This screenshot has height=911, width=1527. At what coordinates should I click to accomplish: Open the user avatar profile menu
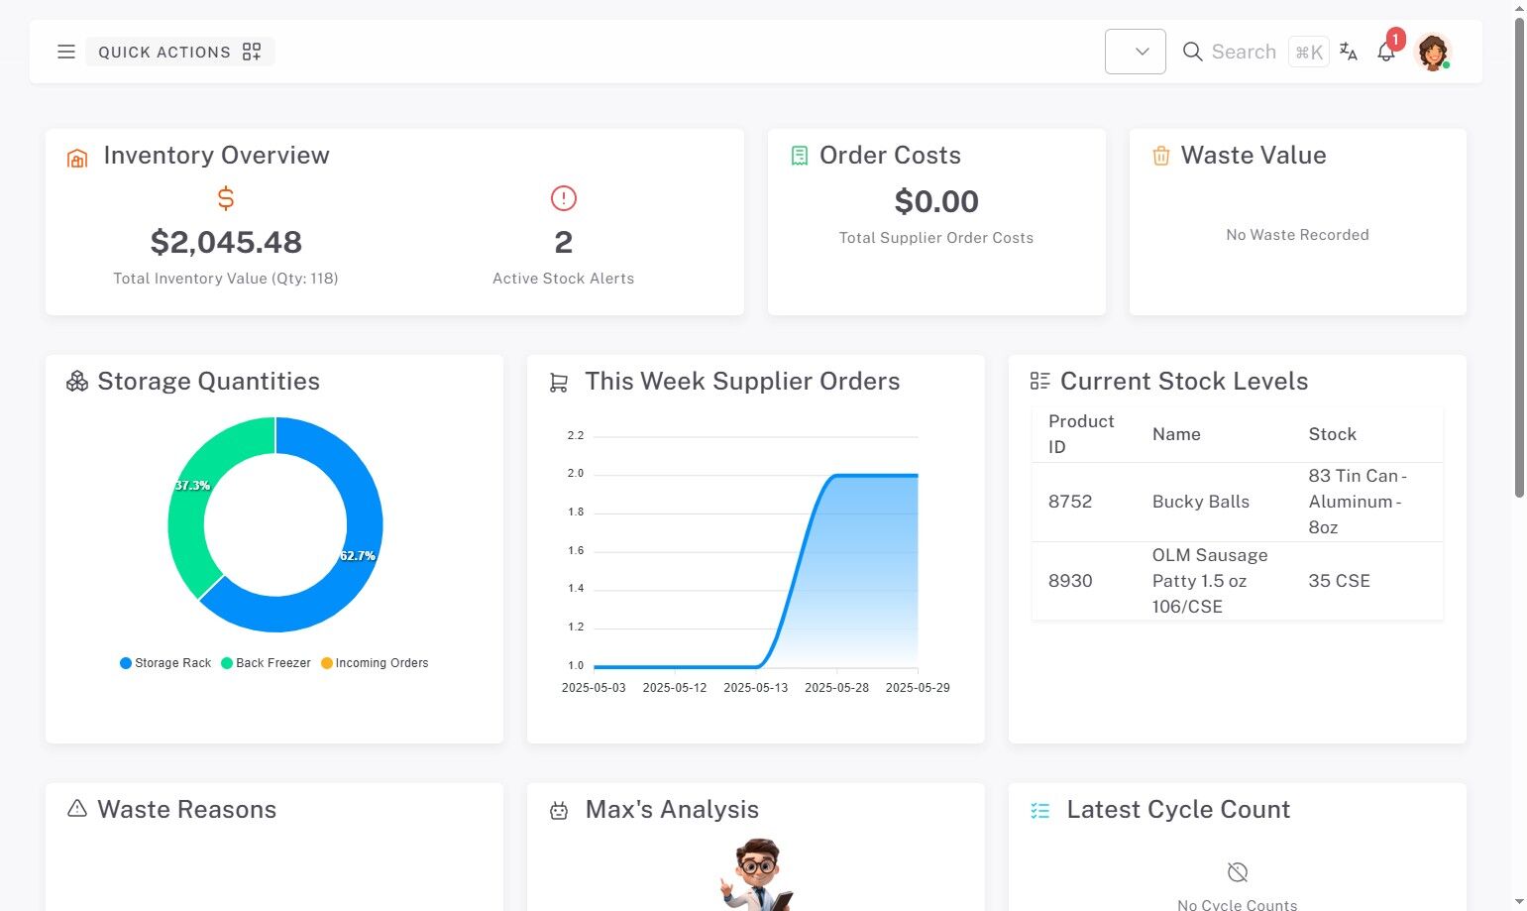click(x=1433, y=52)
